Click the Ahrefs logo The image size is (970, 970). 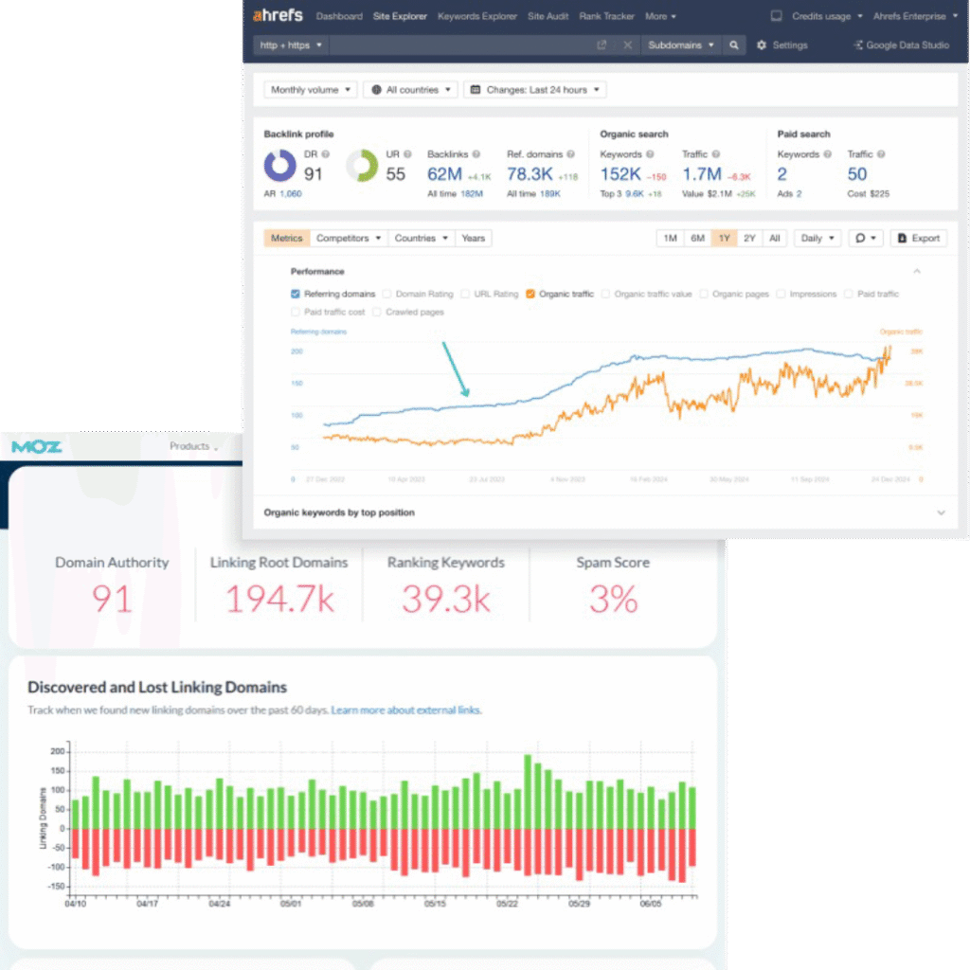[276, 16]
